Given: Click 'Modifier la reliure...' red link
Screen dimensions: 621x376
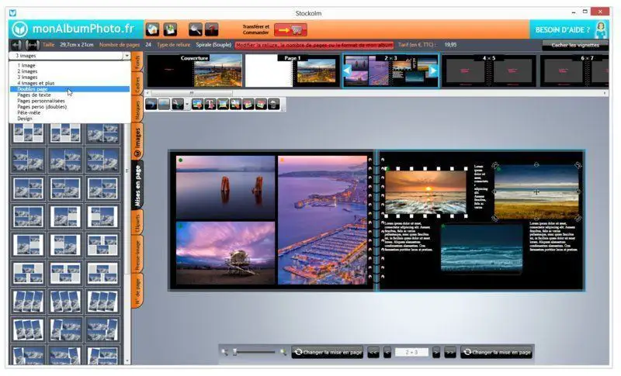Looking at the screenshot, I should (x=314, y=45).
